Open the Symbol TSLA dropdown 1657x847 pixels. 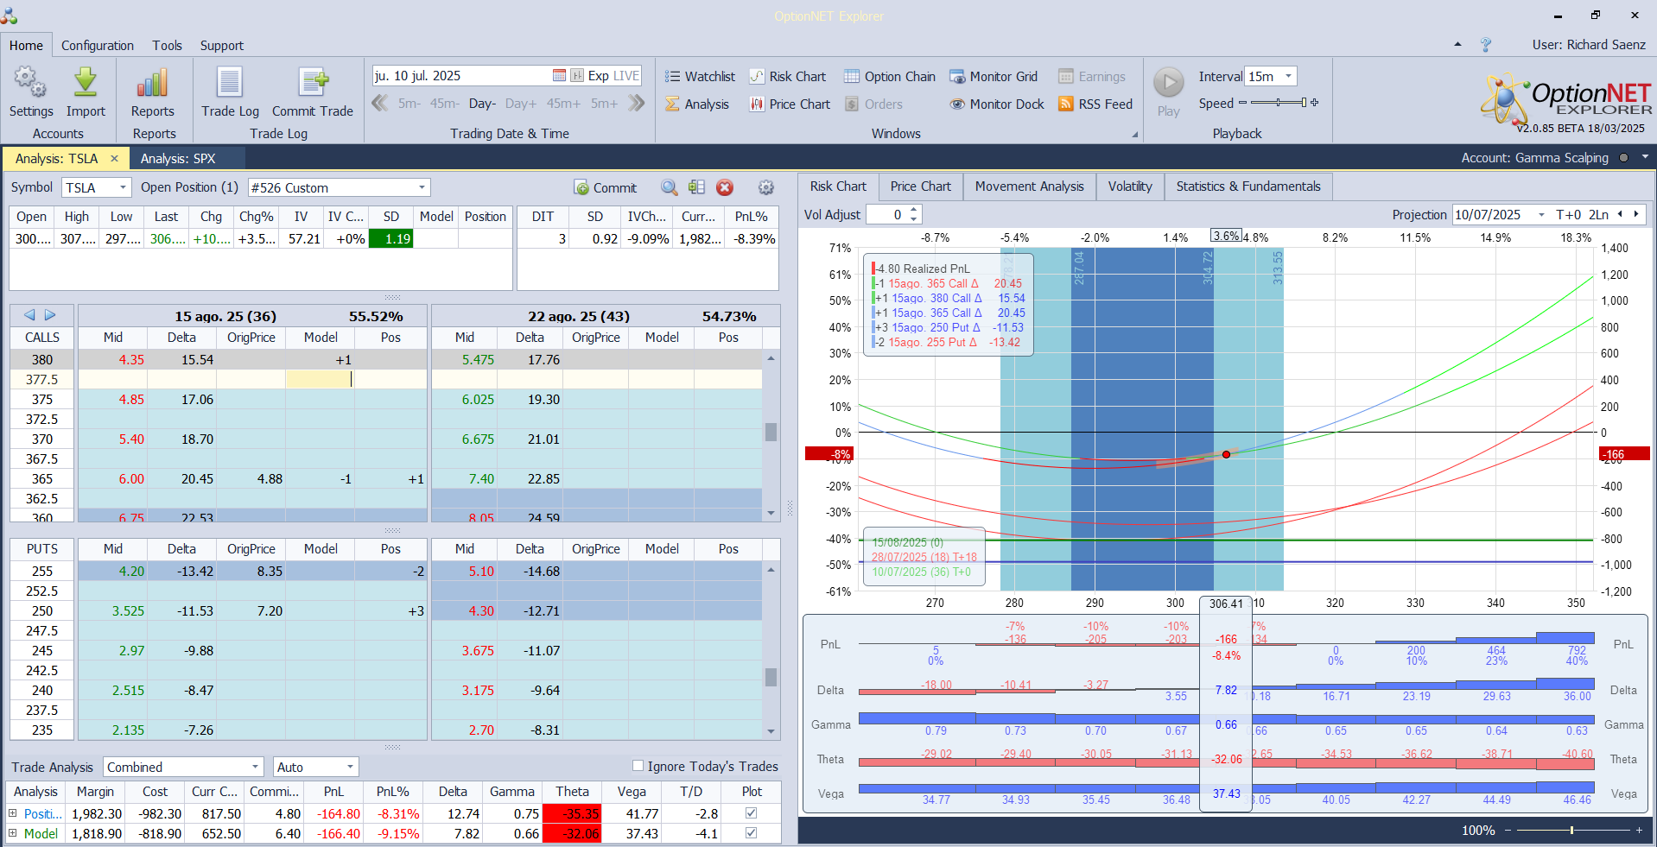click(x=123, y=187)
